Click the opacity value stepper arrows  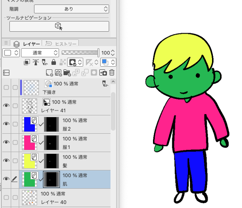click(x=113, y=53)
